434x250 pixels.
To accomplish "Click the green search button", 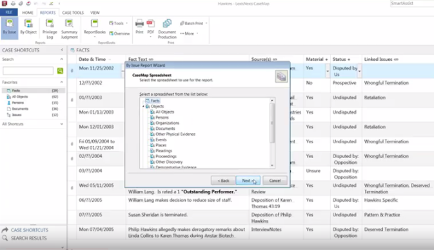I will click(x=60, y=71).
